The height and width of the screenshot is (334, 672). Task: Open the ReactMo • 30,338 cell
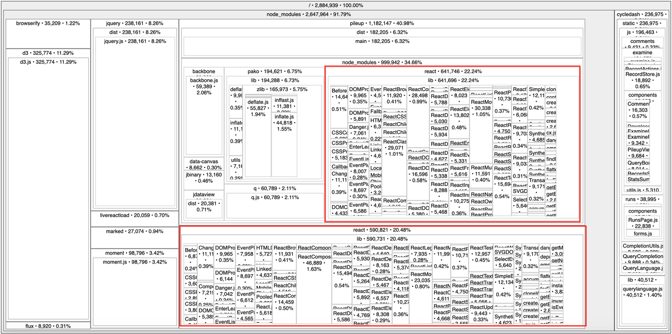(481, 130)
